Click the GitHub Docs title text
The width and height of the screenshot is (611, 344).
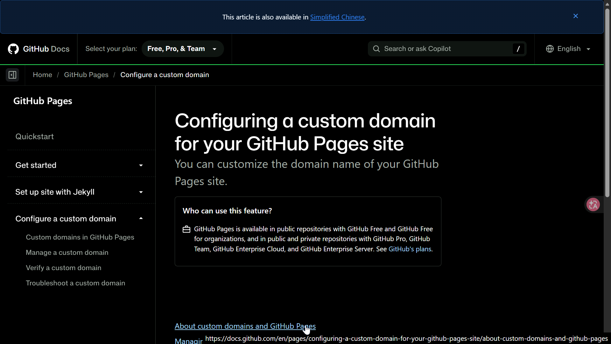click(46, 49)
